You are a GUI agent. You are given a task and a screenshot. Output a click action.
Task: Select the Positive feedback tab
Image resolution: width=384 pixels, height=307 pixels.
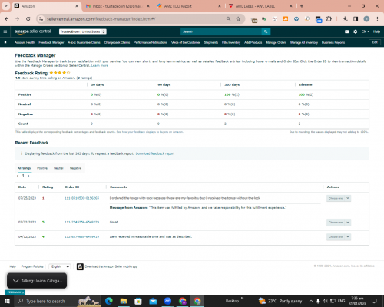(42, 168)
